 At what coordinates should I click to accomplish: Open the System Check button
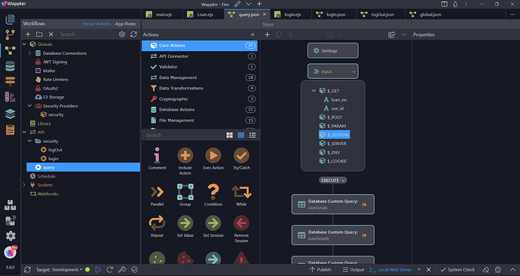457,270
